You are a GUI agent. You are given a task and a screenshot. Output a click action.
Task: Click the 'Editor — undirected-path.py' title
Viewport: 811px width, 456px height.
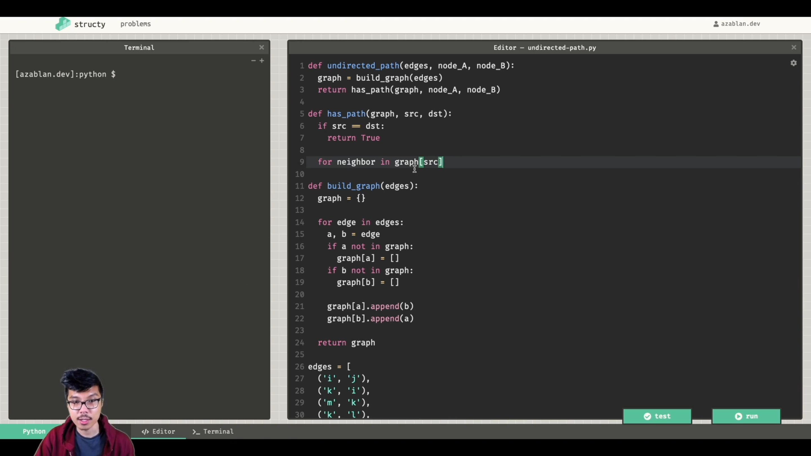pos(545,48)
